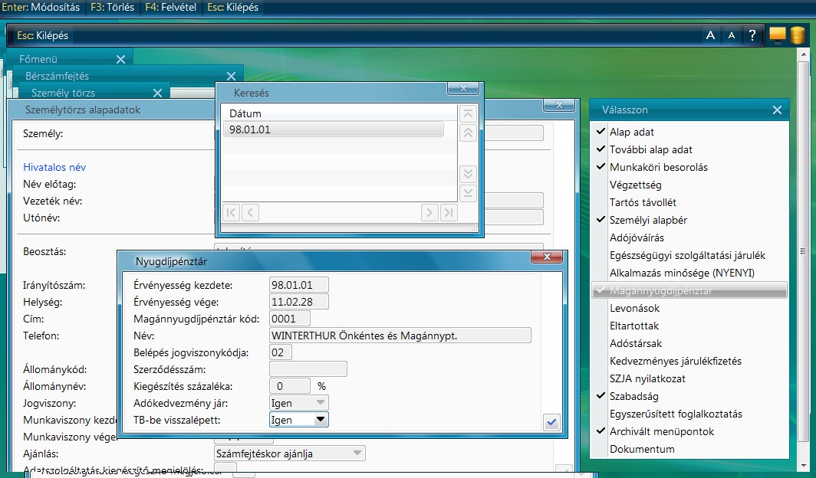This screenshot has height=478, width=816.
Task: Select SZJA nyilatkozat menu item
Action: pyautogui.click(x=689, y=378)
